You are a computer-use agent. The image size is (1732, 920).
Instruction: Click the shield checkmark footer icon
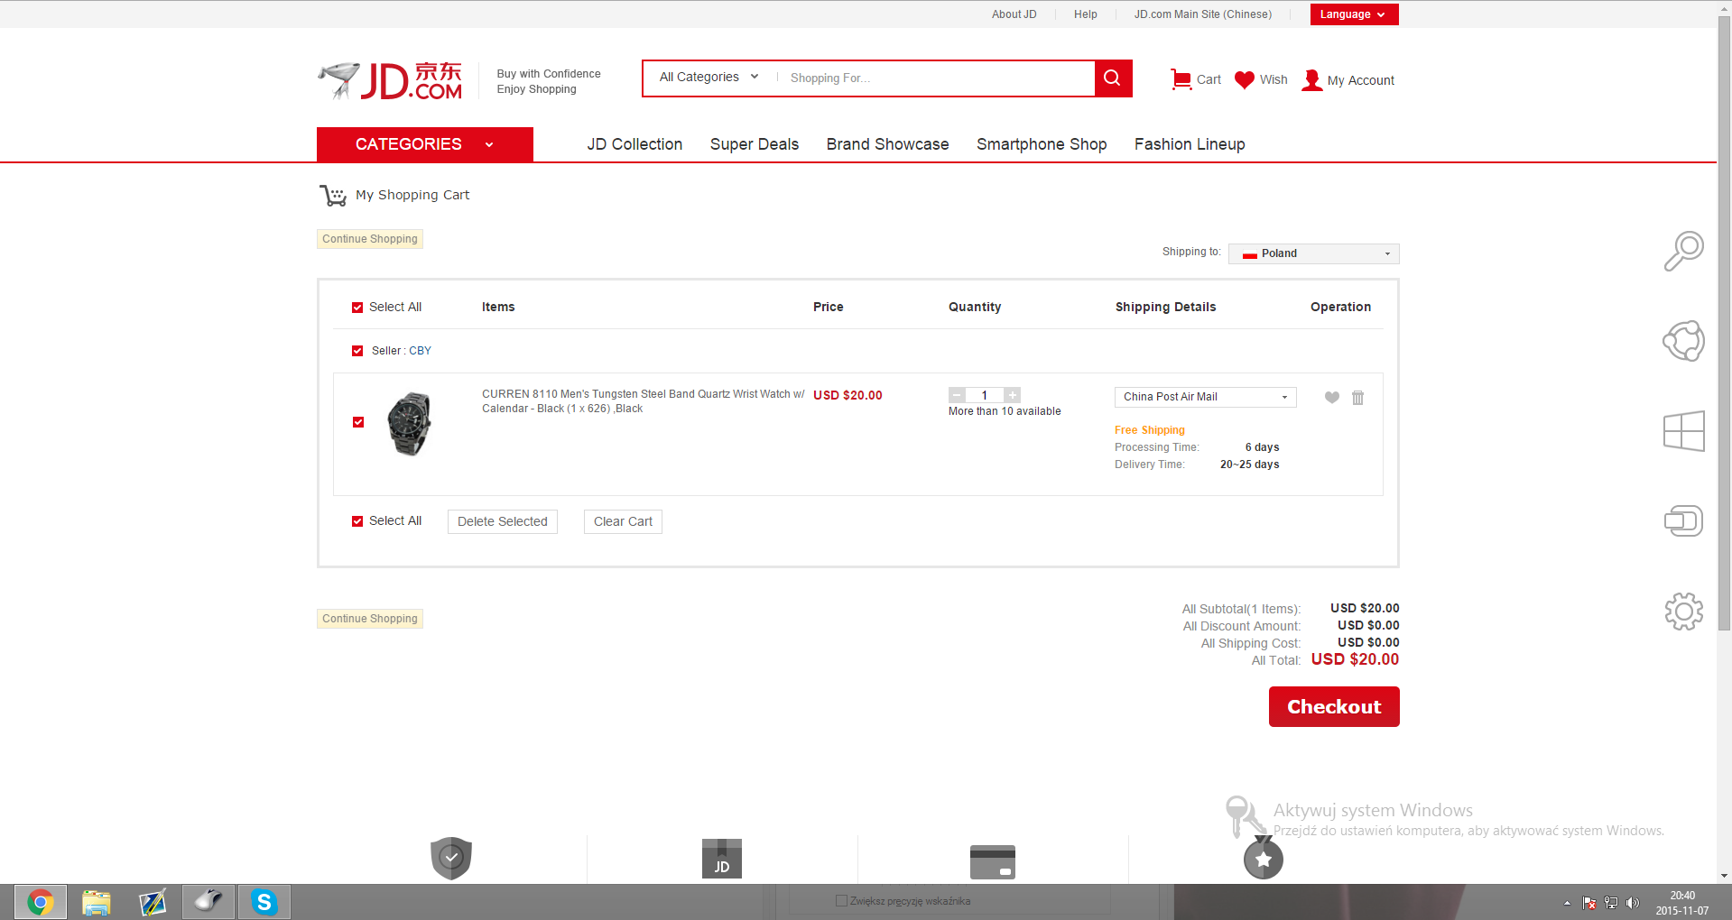point(451,858)
